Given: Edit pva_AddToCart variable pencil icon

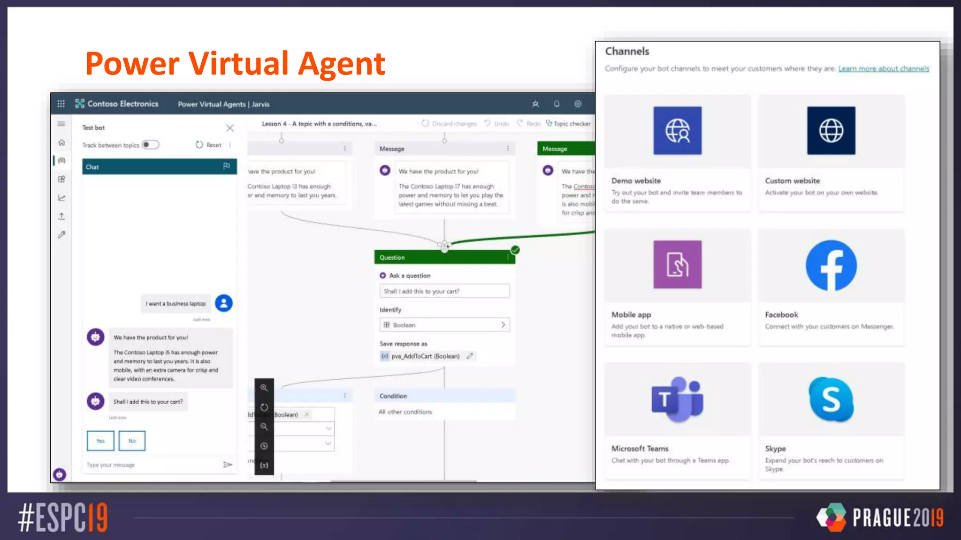Looking at the screenshot, I should point(470,356).
